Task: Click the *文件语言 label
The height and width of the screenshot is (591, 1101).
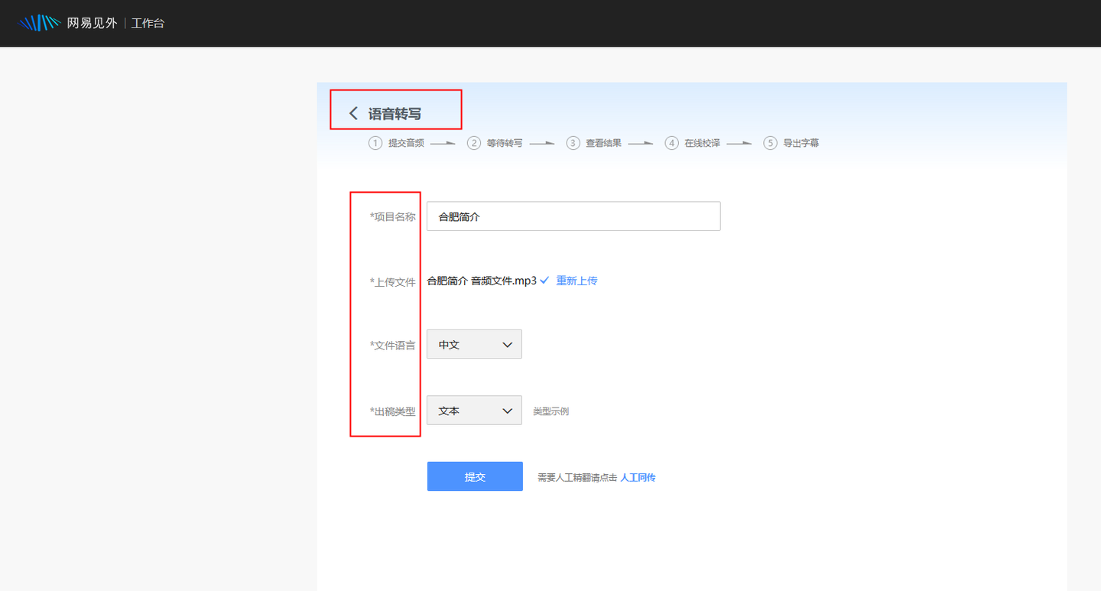Action: point(393,346)
